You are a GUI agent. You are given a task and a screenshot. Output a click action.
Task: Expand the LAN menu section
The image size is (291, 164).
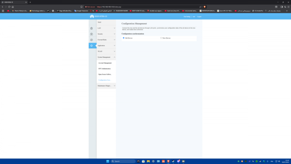click(106, 28)
